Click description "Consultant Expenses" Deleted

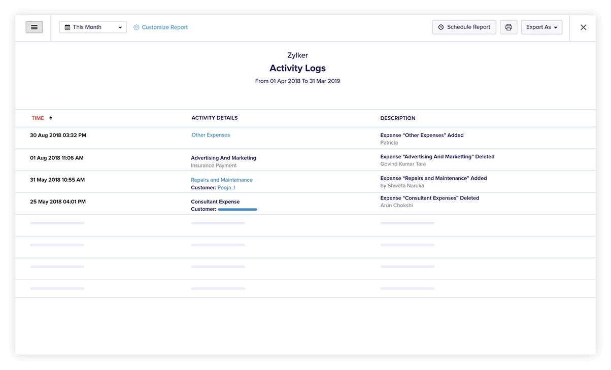coord(430,198)
